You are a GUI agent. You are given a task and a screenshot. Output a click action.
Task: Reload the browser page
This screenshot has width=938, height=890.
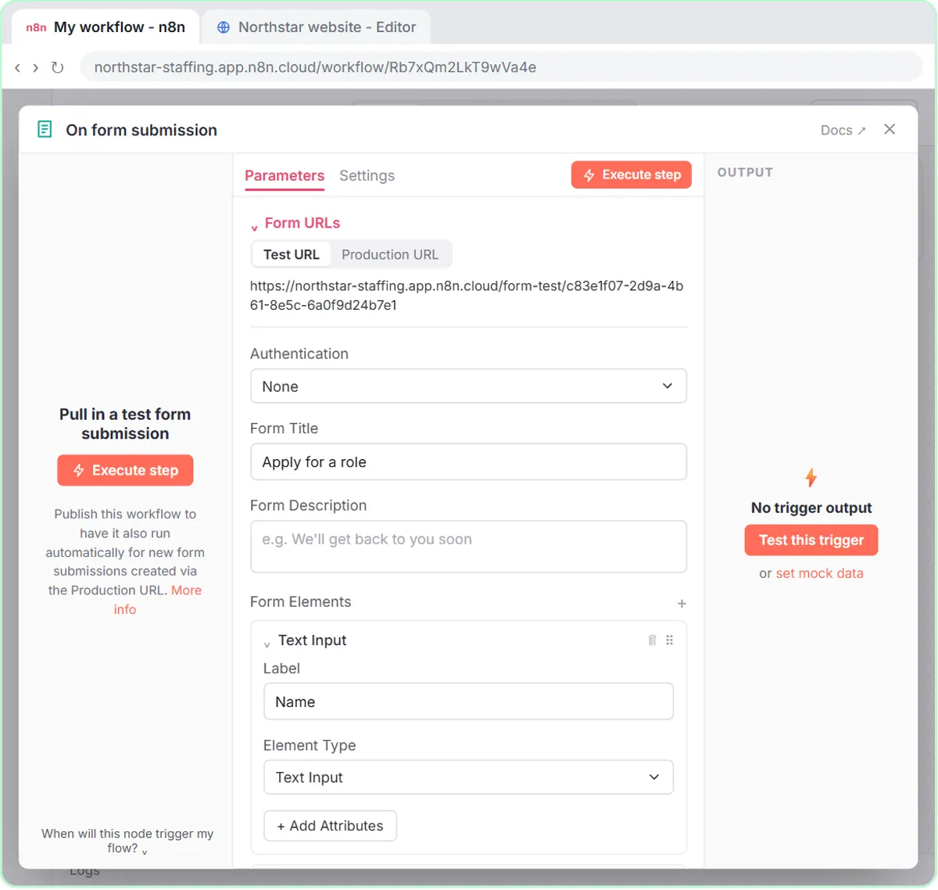(57, 68)
